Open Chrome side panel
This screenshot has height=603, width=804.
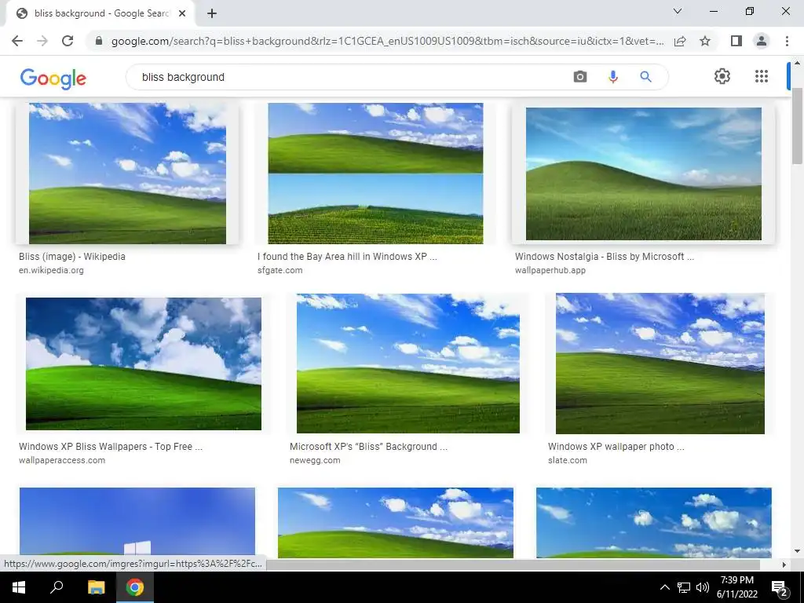click(736, 41)
